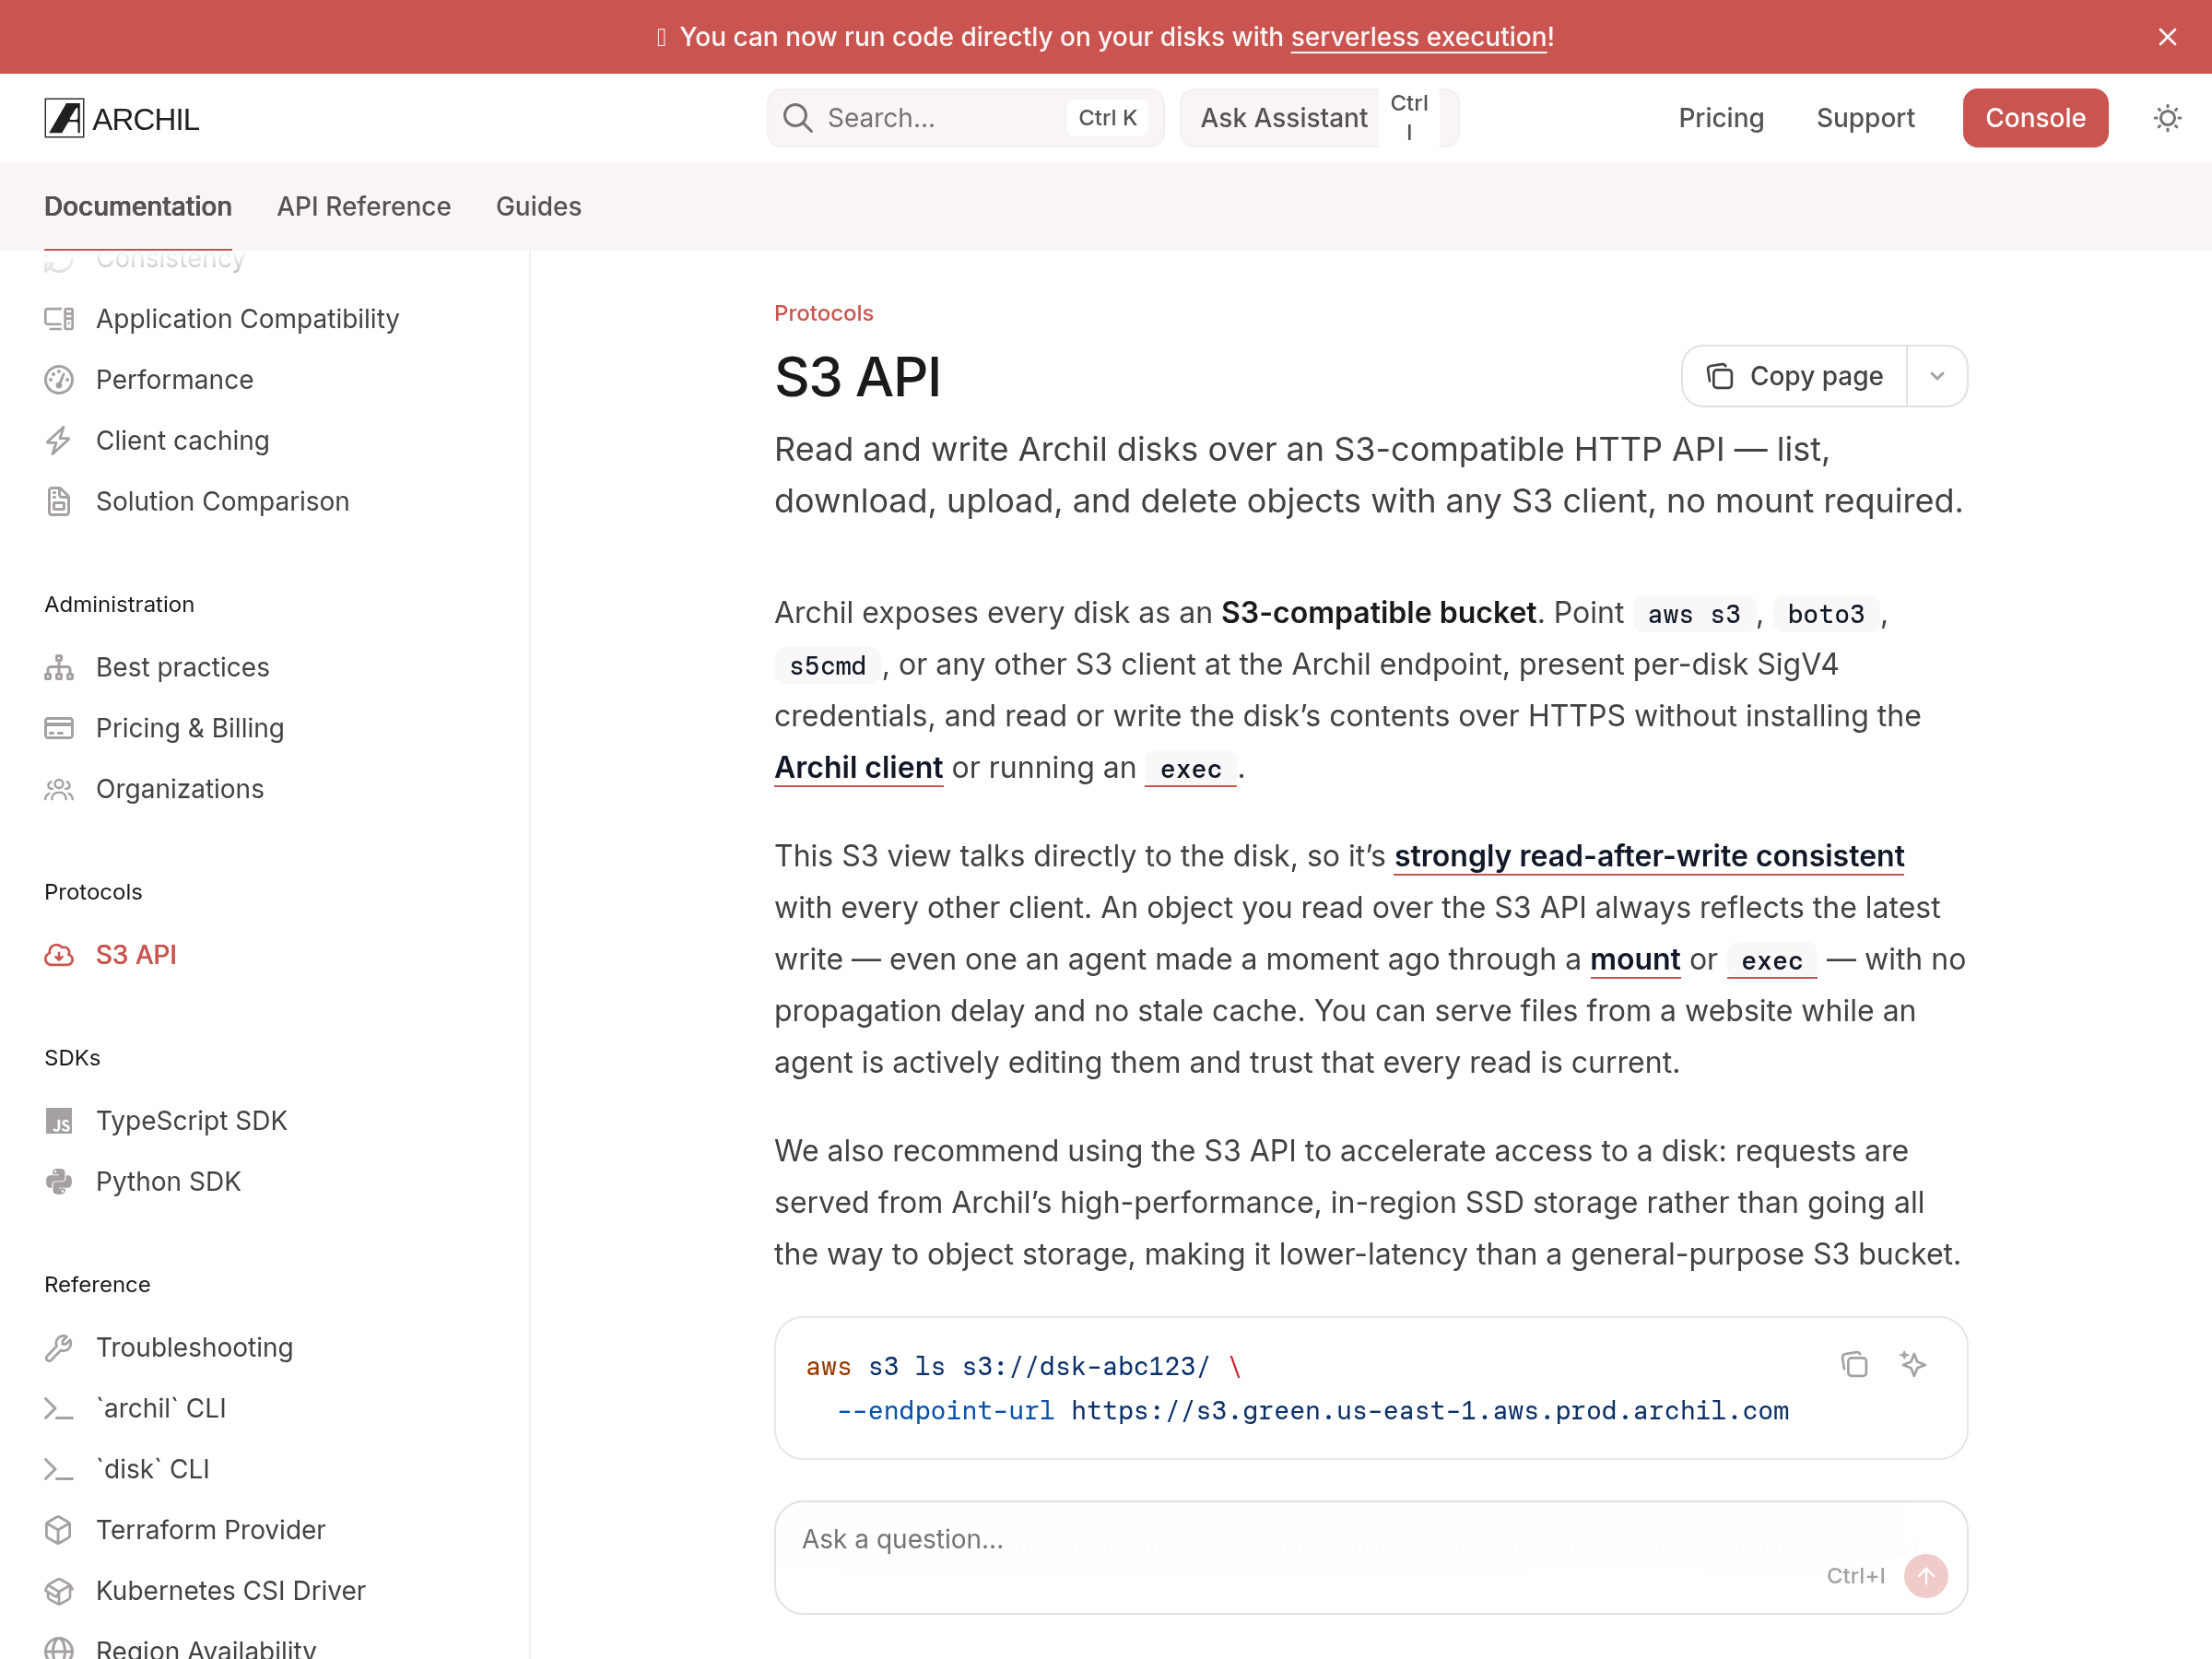
Task: Click the S3 API cloud icon
Action: pos(59,956)
